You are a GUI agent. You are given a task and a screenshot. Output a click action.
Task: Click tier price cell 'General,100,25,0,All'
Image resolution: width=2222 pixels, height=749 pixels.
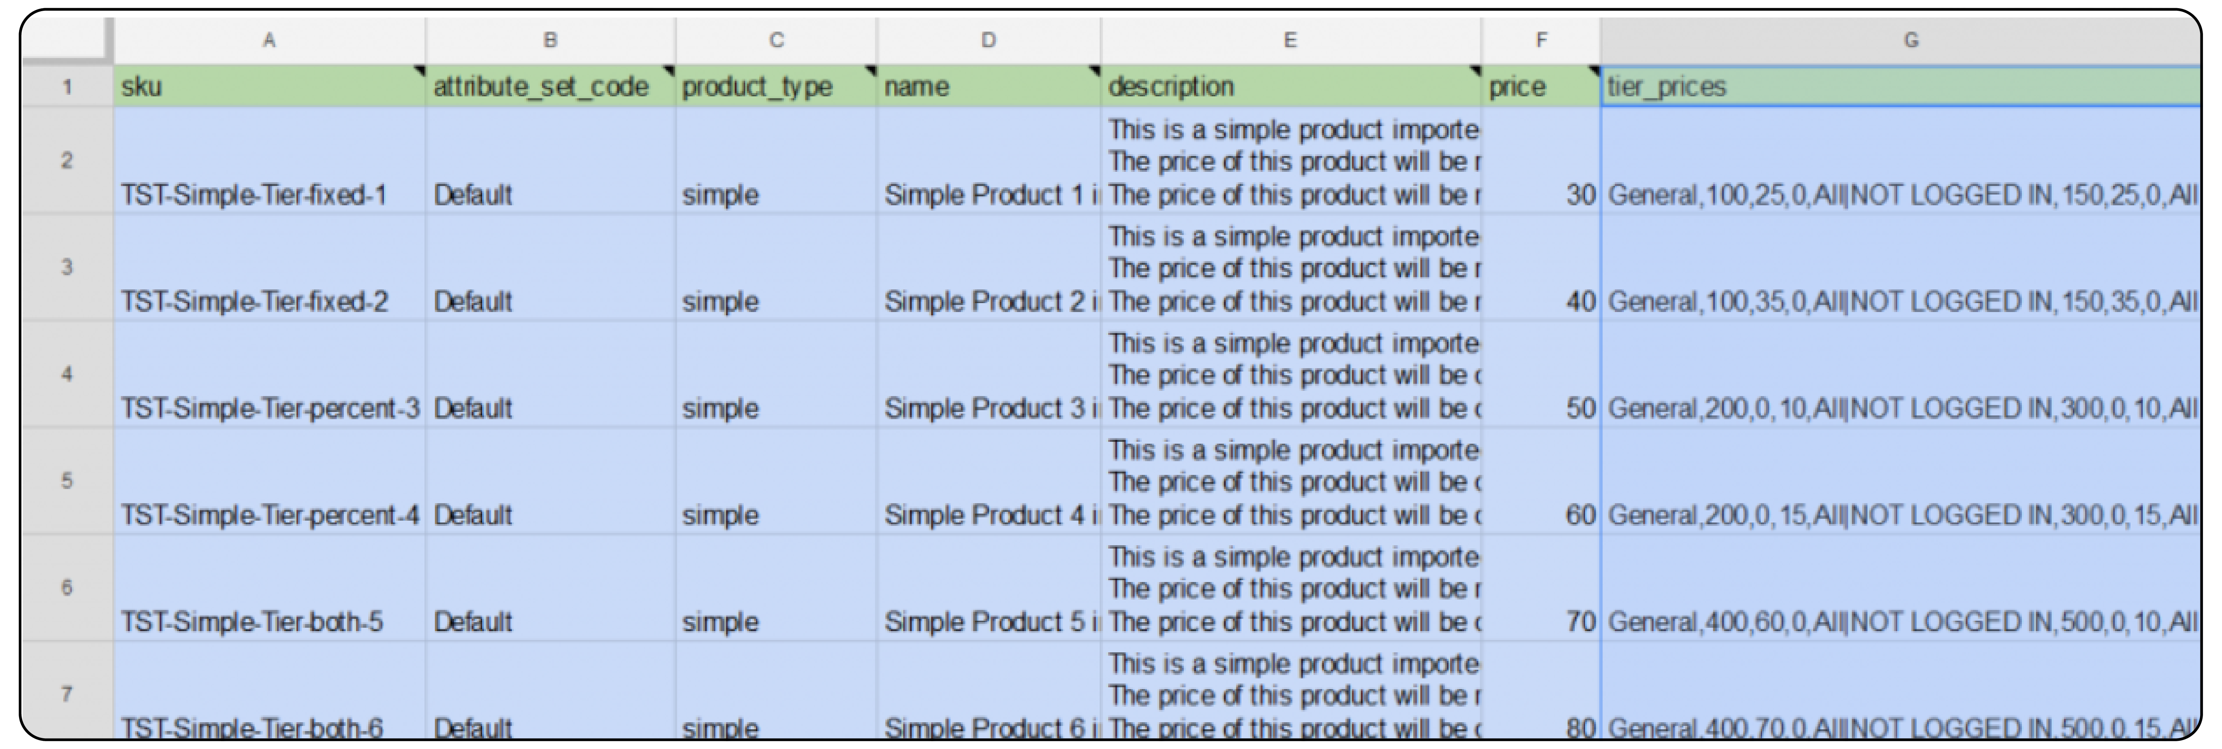pyautogui.click(x=1901, y=160)
